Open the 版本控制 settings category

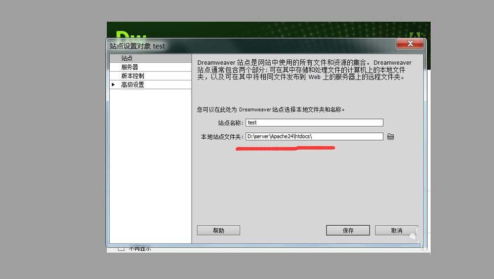150,76
